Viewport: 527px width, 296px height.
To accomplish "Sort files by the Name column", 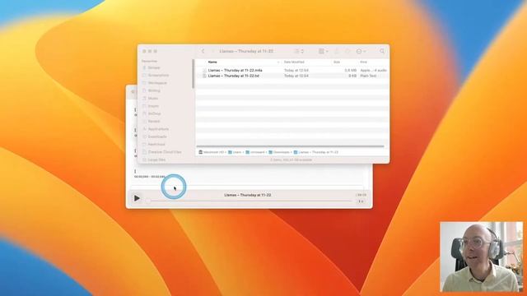I will [x=212, y=62].
